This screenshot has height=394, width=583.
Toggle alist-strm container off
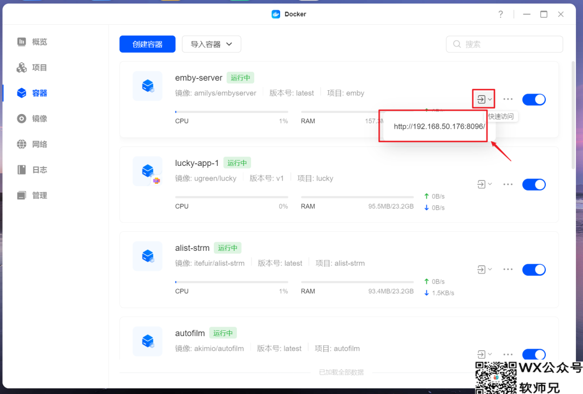(534, 270)
